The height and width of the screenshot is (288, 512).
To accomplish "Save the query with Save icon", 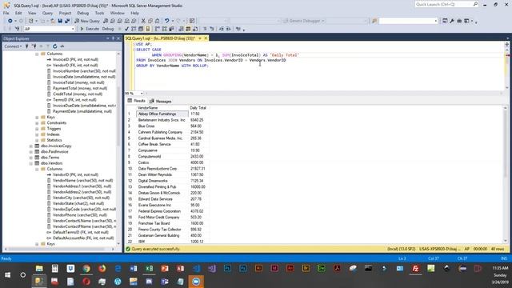I will pos(60,21).
